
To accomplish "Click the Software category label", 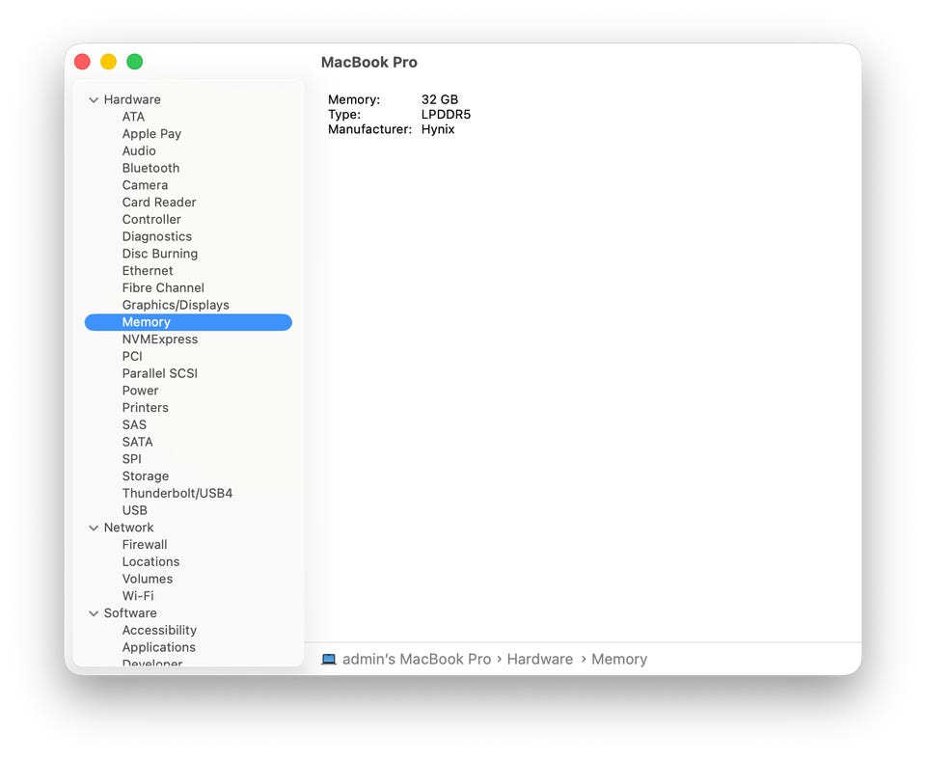I will [x=130, y=613].
